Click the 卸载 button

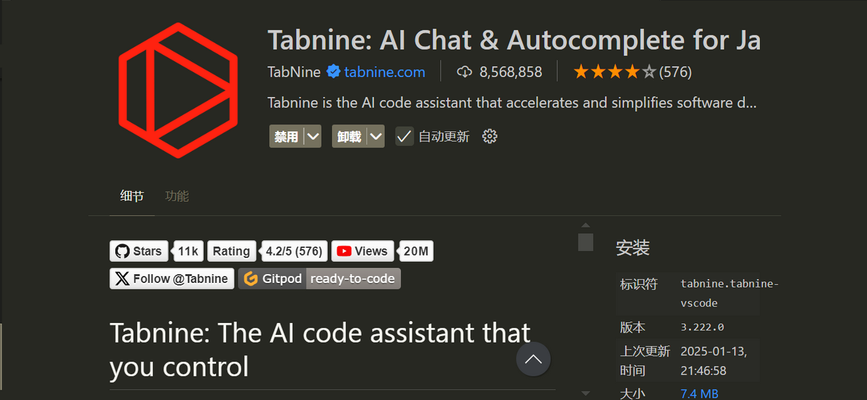tap(350, 136)
